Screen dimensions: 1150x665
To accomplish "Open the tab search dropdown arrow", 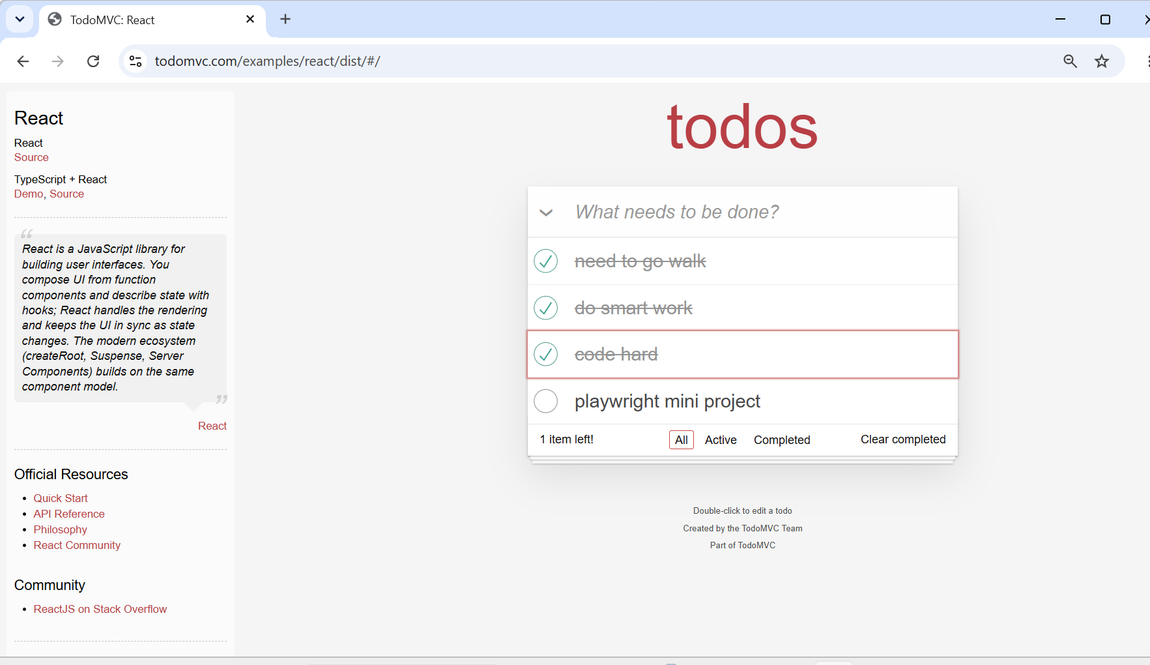I will [20, 20].
